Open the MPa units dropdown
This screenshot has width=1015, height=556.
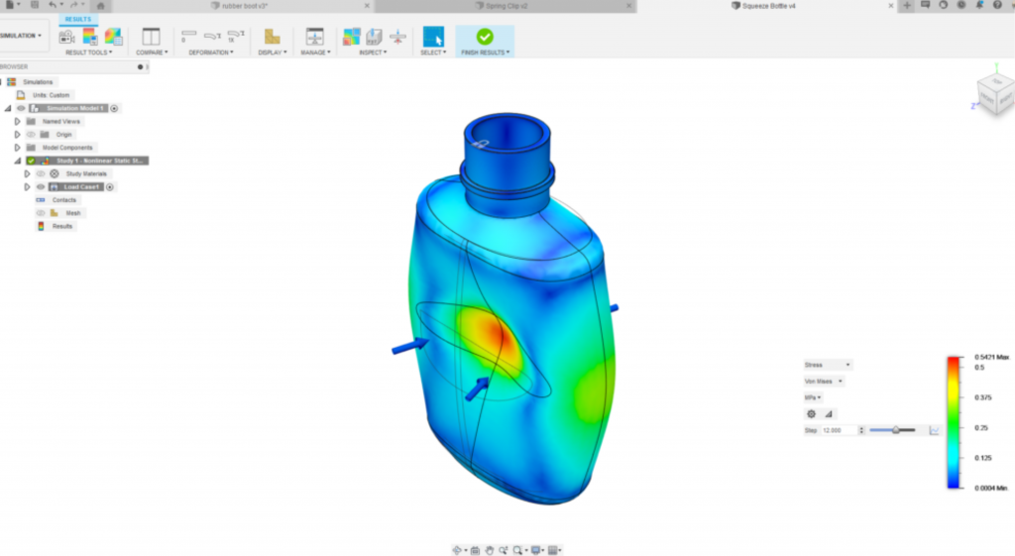813,397
